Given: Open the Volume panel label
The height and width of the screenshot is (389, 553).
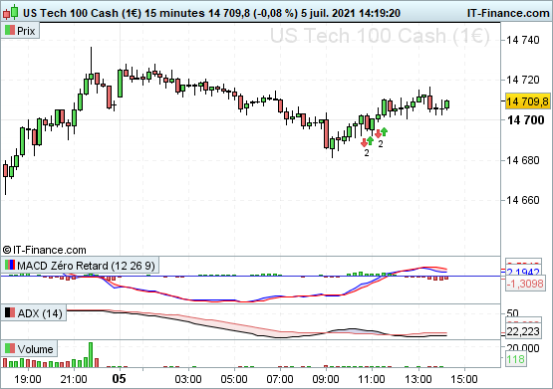Looking at the screenshot, I should pyautogui.click(x=29, y=349).
